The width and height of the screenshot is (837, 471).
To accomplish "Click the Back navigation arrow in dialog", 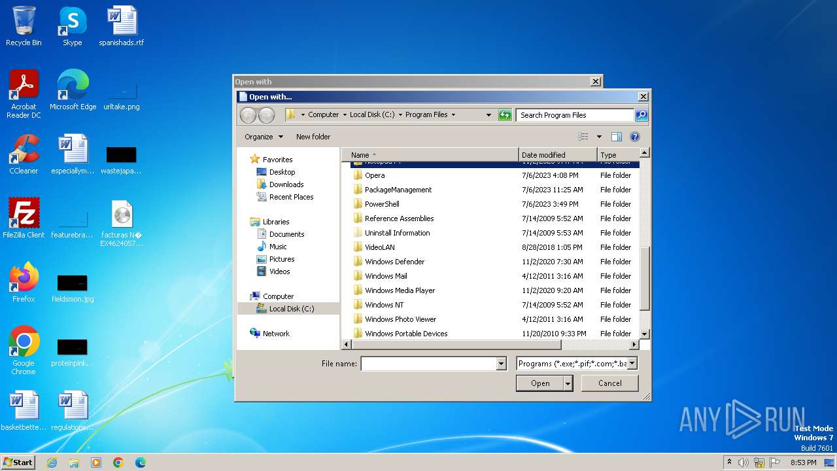I will point(248,115).
